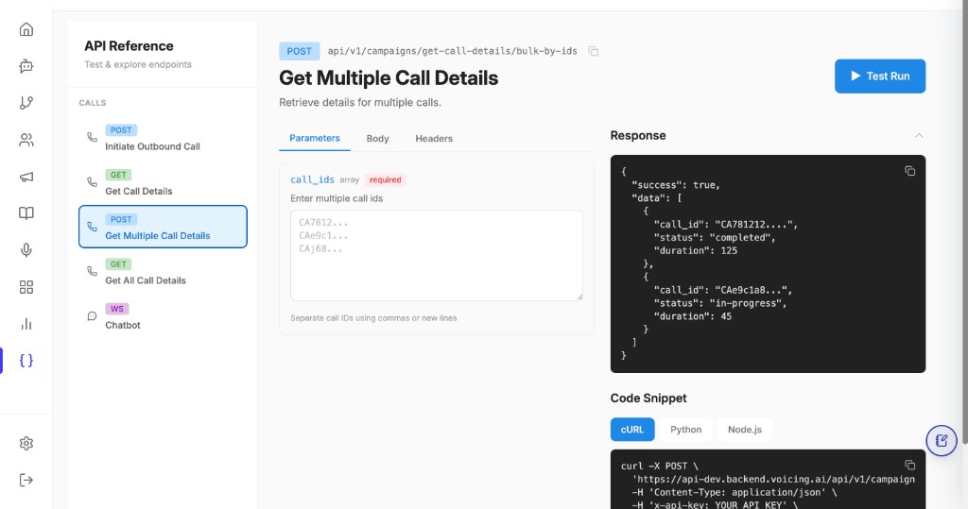Click chat bubble icon beside Chatbot
The height and width of the screenshot is (509, 968).
tap(92, 316)
